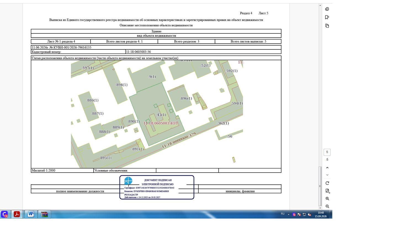Image resolution: width=414 pixels, height=233 pixels.
Task: Open the page thumbnails panel icon
Action: pyautogui.click(x=327, y=26)
